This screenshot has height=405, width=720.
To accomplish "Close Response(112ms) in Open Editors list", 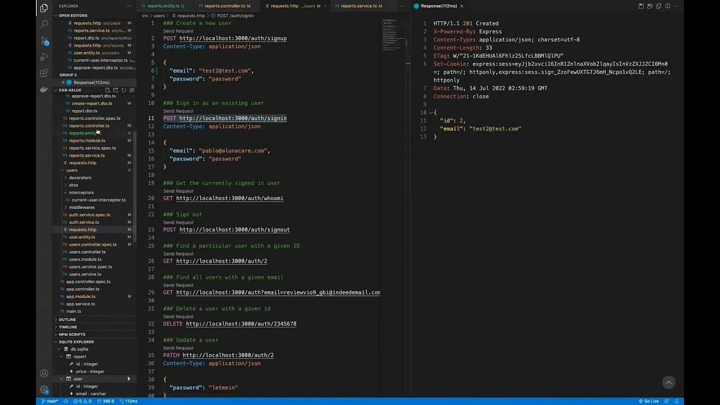I will 63,83.
